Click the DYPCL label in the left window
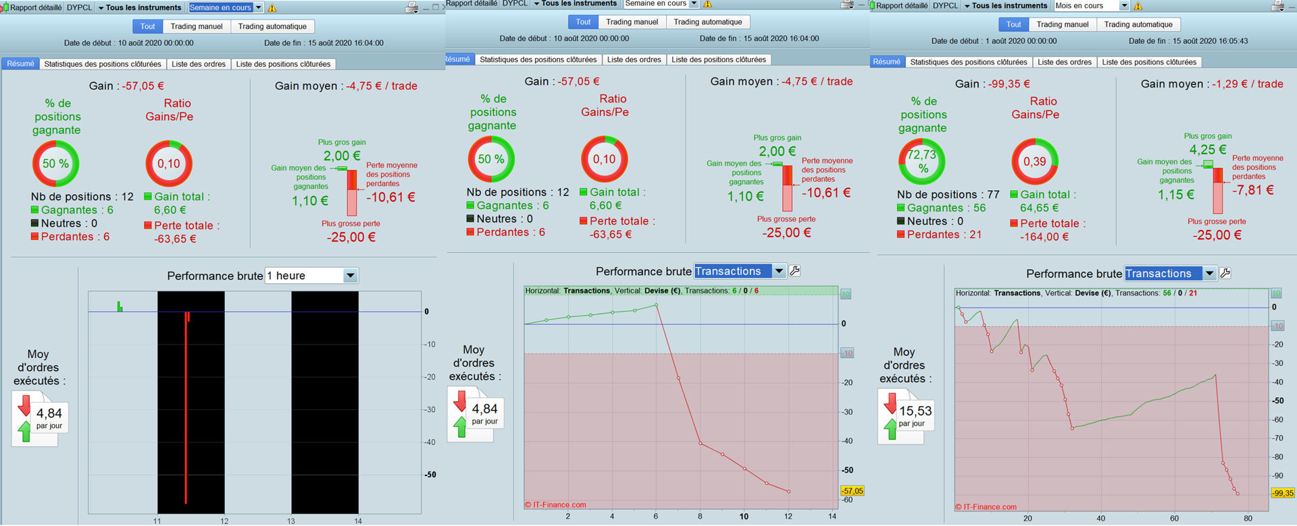This screenshot has width=1297, height=526. (x=79, y=7)
